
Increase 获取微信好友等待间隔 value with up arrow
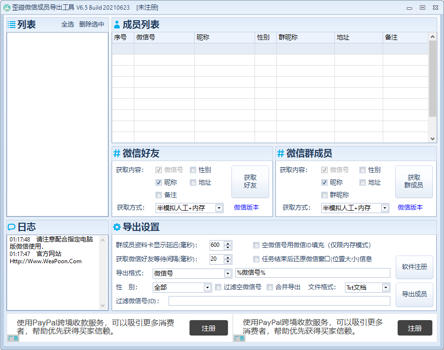tap(228, 257)
